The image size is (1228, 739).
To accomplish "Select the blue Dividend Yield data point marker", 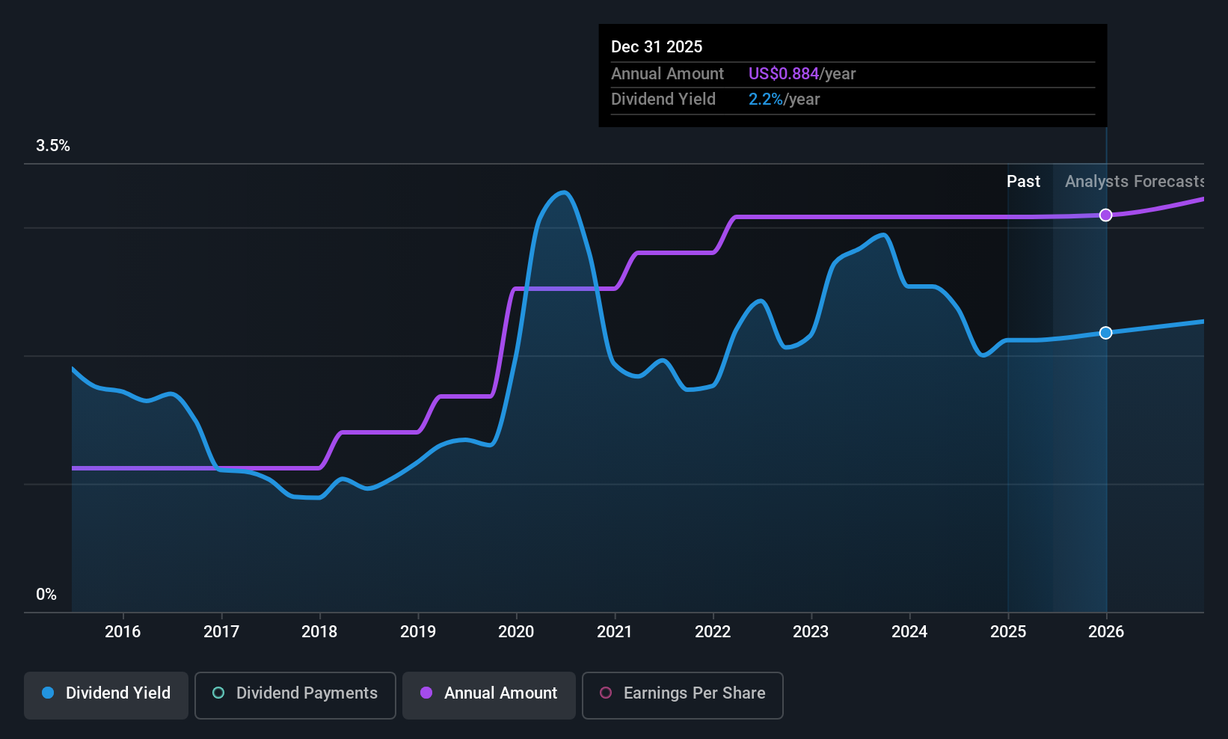I will click(1105, 333).
